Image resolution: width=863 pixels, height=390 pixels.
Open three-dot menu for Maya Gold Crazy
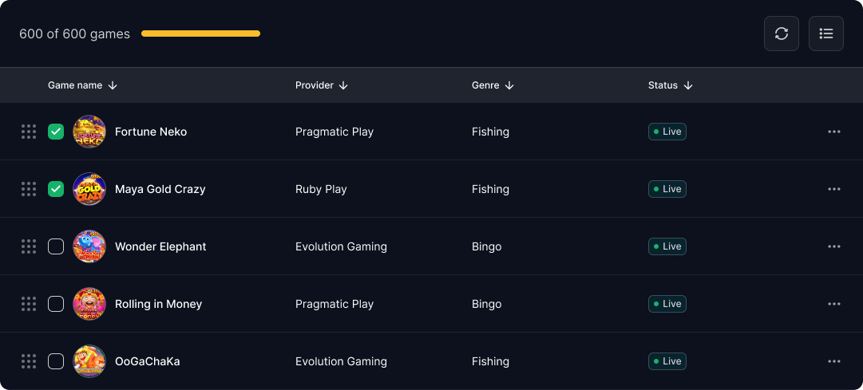tap(834, 189)
